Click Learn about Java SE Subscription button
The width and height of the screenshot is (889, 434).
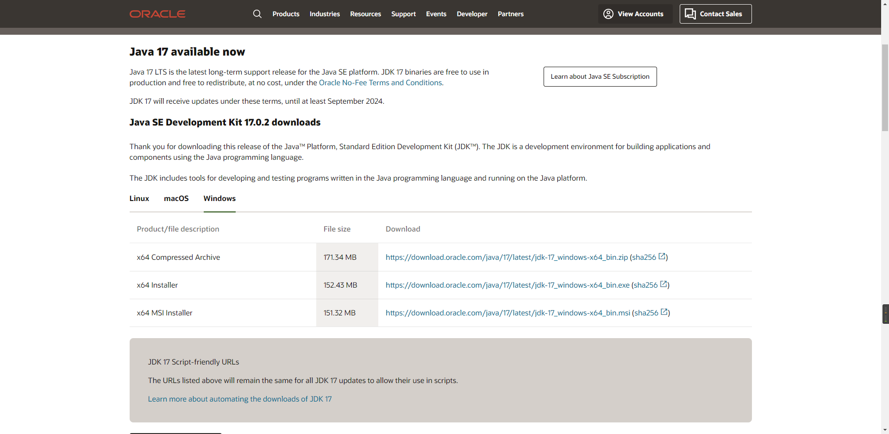[600, 76]
